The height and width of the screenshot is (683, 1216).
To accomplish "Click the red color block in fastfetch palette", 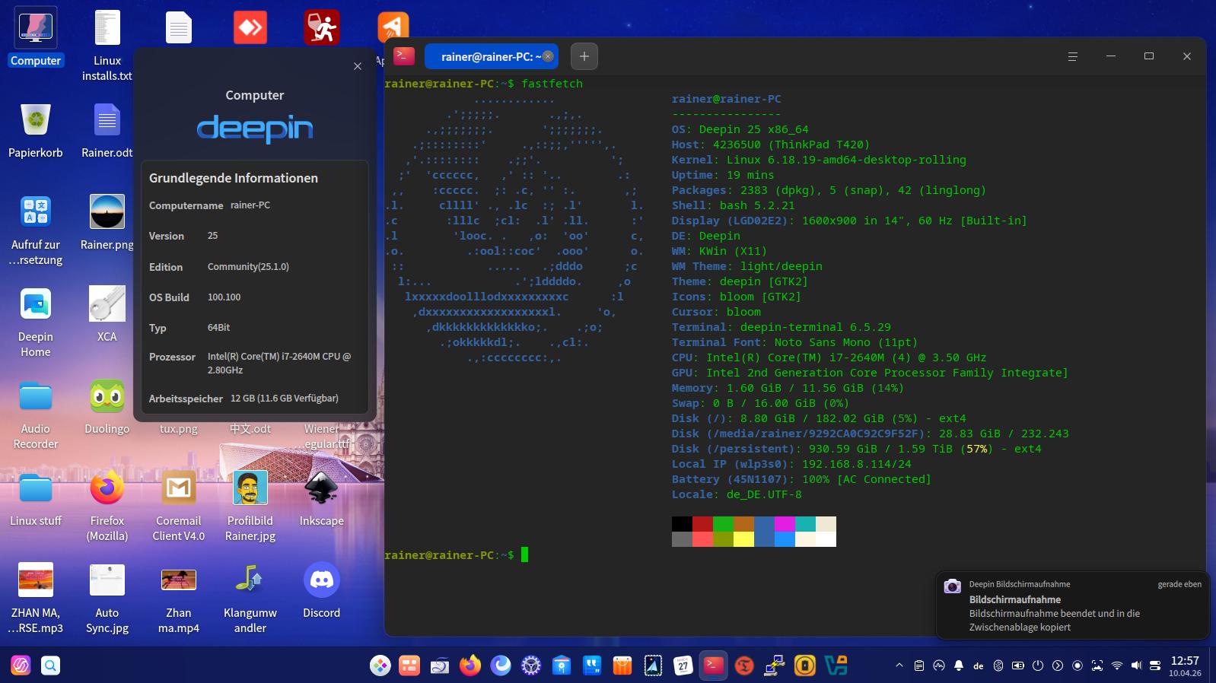I will click(702, 524).
